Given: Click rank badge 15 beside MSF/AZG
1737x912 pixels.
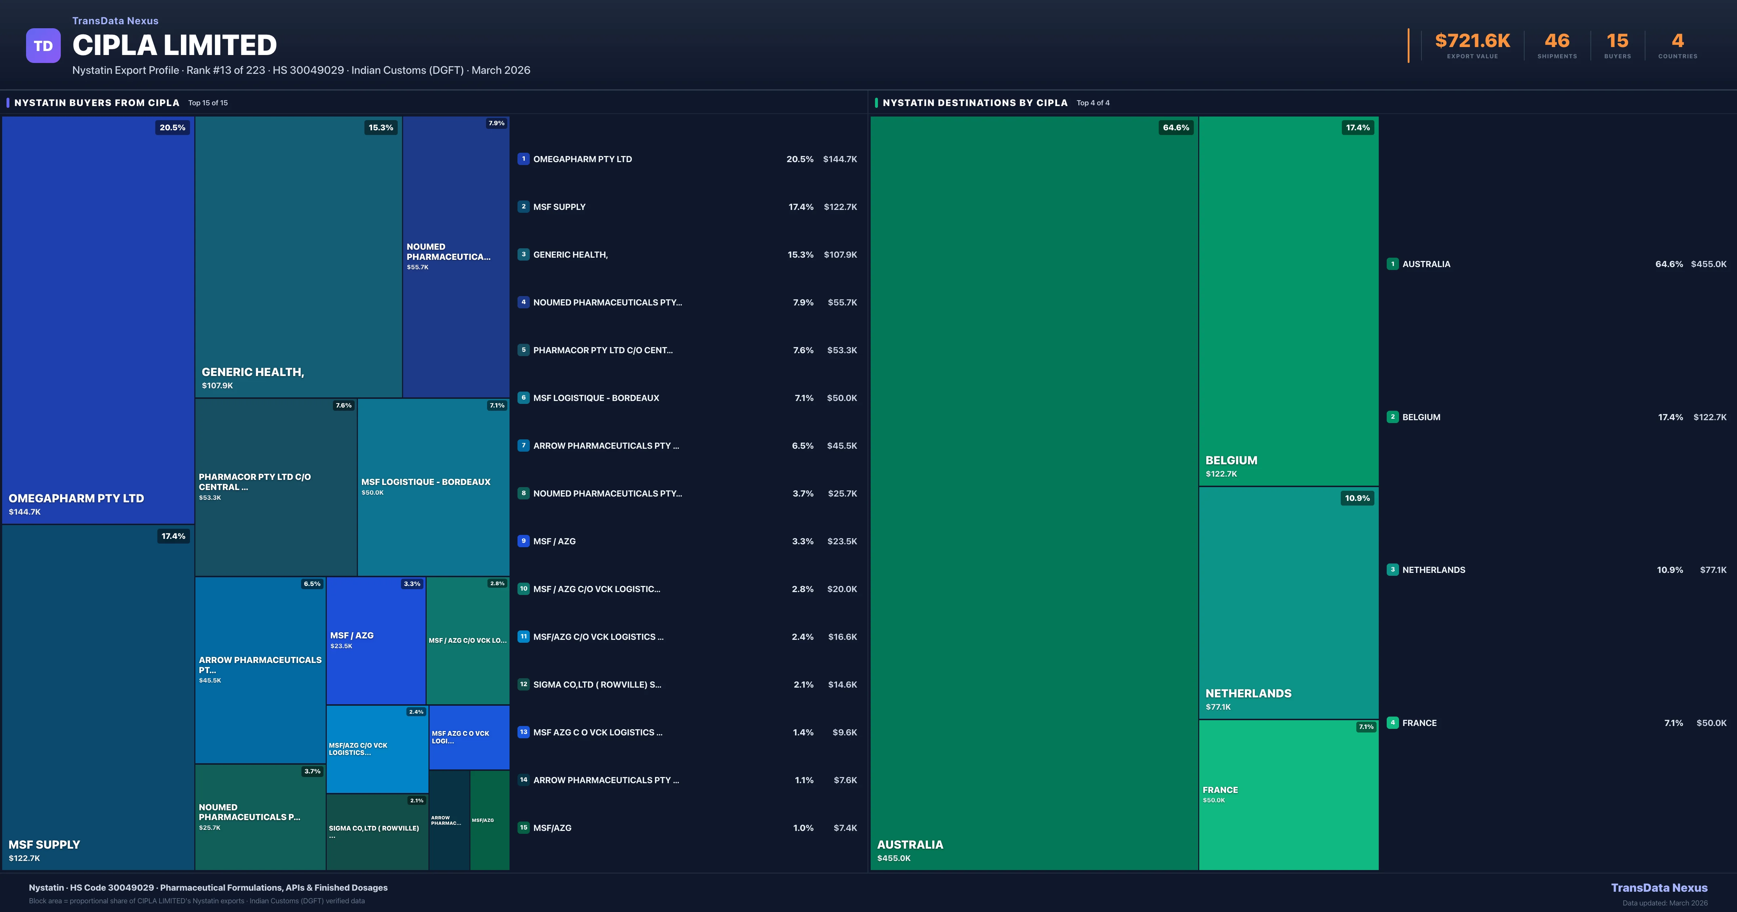Looking at the screenshot, I should pyautogui.click(x=523, y=828).
